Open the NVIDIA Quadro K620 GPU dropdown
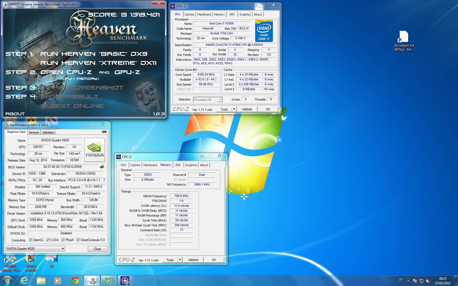Screen dimensions: 458x286 [x=35, y=249]
